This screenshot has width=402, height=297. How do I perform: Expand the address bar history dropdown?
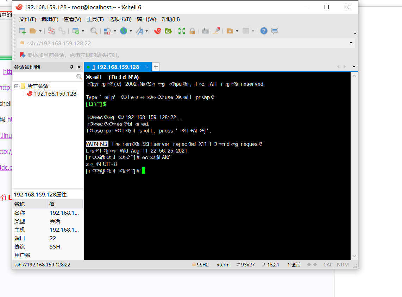[x=351, y=43]
